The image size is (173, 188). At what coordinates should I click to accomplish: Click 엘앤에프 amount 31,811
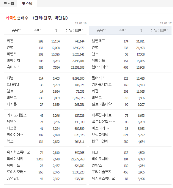tap(140, 41)
